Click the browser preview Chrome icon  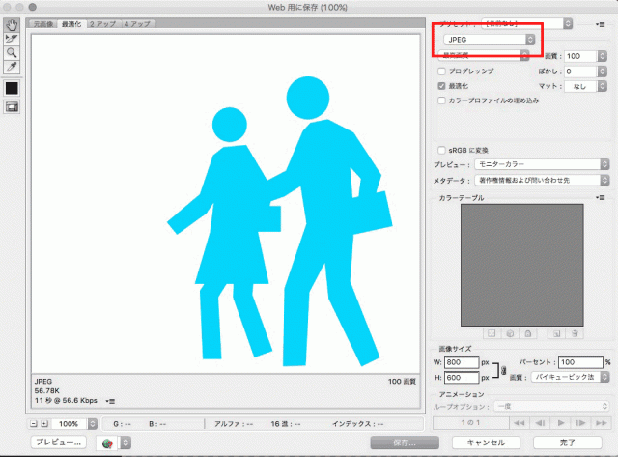point(107,442)
